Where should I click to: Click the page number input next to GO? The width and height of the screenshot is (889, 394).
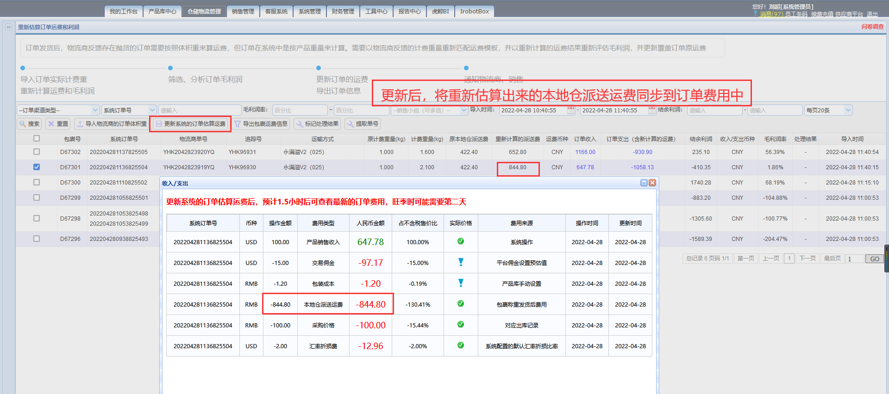(x=855, y=259)
